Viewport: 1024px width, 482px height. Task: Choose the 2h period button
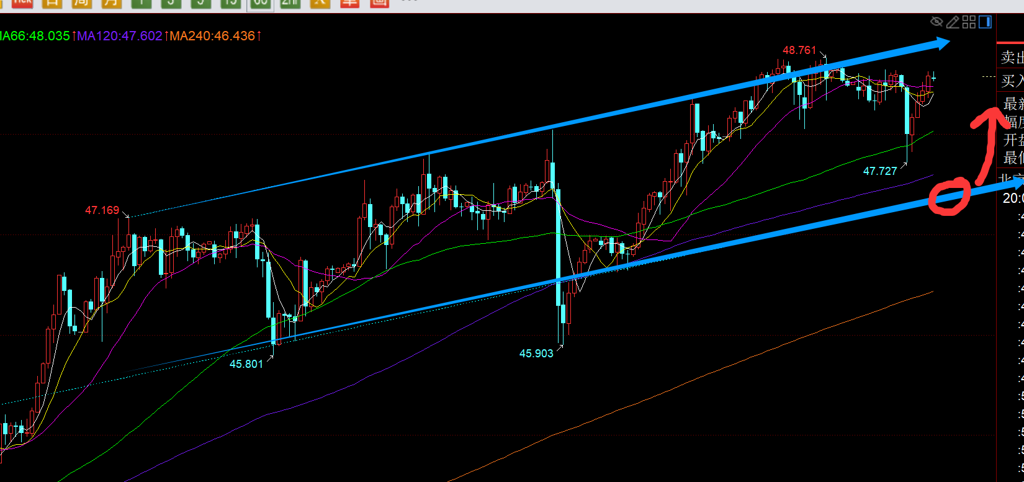click(x=290, y=2)
